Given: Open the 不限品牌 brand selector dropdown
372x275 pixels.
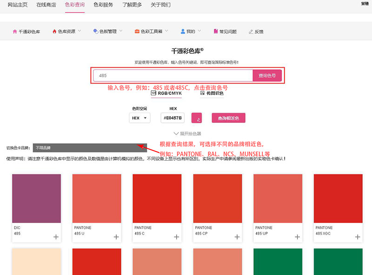Looking at the screenshot, I should click(x=90, y=148).
